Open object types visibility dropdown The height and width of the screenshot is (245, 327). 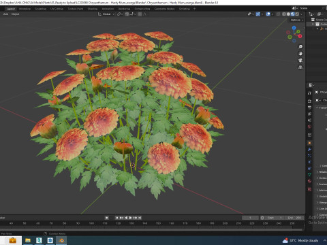click(251, 14)
